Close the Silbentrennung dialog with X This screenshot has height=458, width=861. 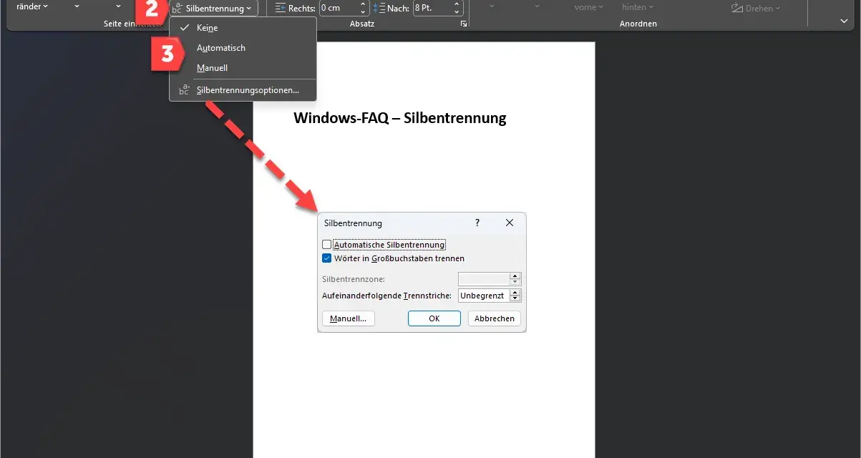(x=510, y=223)
